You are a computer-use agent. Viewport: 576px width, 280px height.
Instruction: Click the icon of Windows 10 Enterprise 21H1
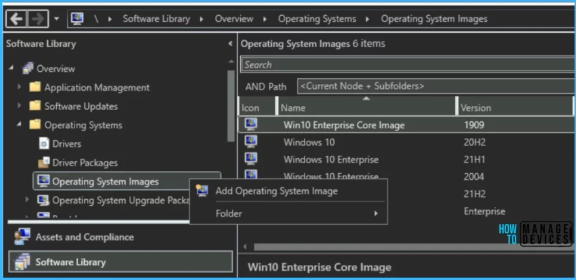(251, 159)
